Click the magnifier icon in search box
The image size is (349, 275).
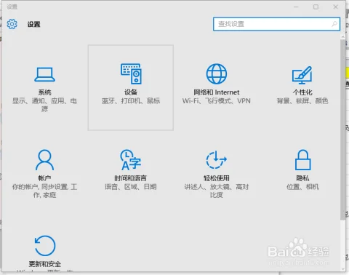pos(334,24)
